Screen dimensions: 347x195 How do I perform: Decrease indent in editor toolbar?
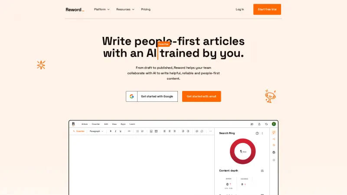(183, 131)
